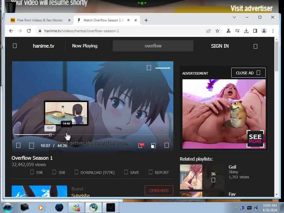Open the browser downloads icon
The image size is (284, 213).
[246, 31]
